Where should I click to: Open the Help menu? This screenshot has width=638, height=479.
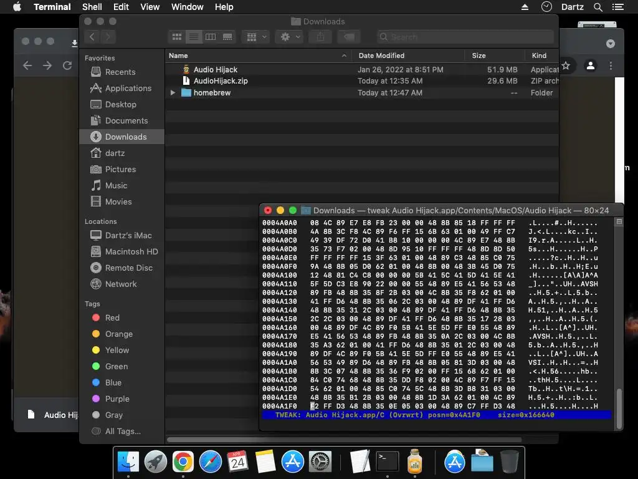224,7
